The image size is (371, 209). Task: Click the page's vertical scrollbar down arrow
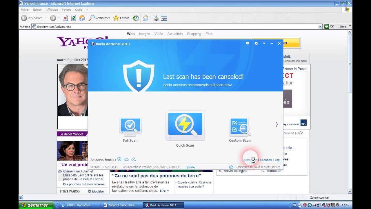350,191
